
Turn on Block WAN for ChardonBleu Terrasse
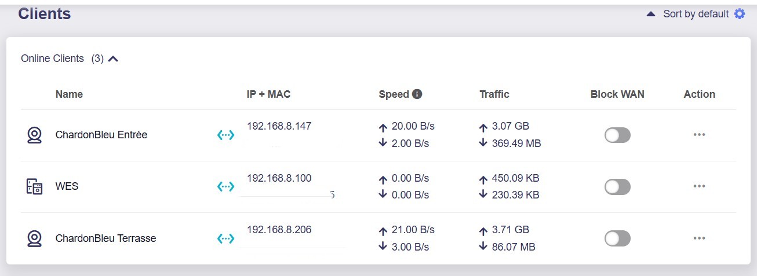(617, 238)
